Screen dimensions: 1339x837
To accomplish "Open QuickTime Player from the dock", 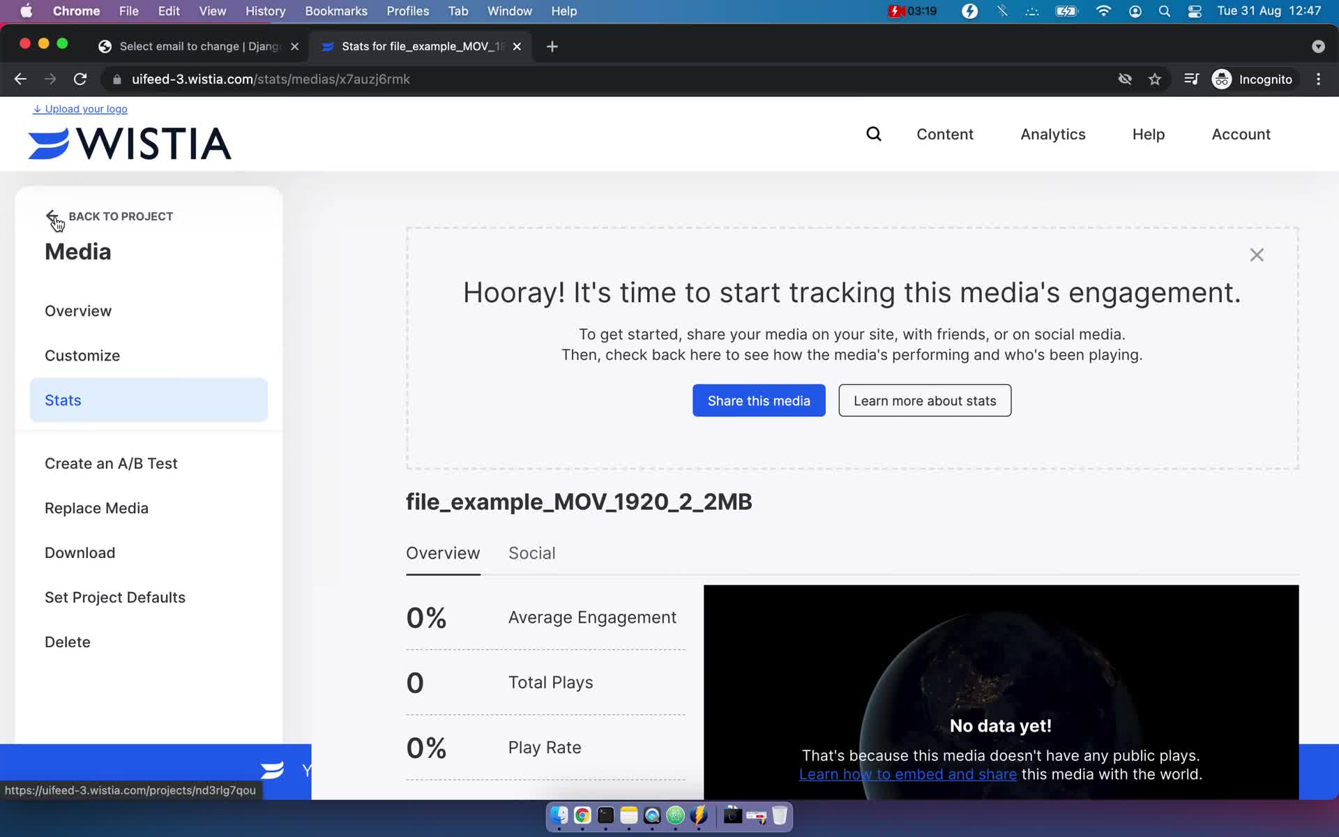I will click(652, 815).
